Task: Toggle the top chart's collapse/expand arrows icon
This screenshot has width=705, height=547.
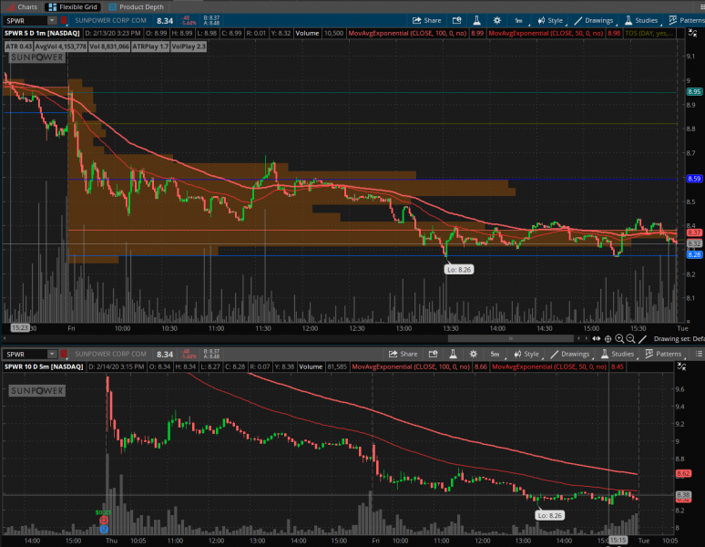Action: (x=693, y=33)
